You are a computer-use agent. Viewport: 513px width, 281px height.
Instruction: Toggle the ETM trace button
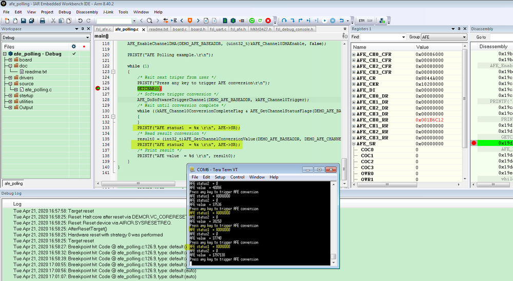point(362,21)
